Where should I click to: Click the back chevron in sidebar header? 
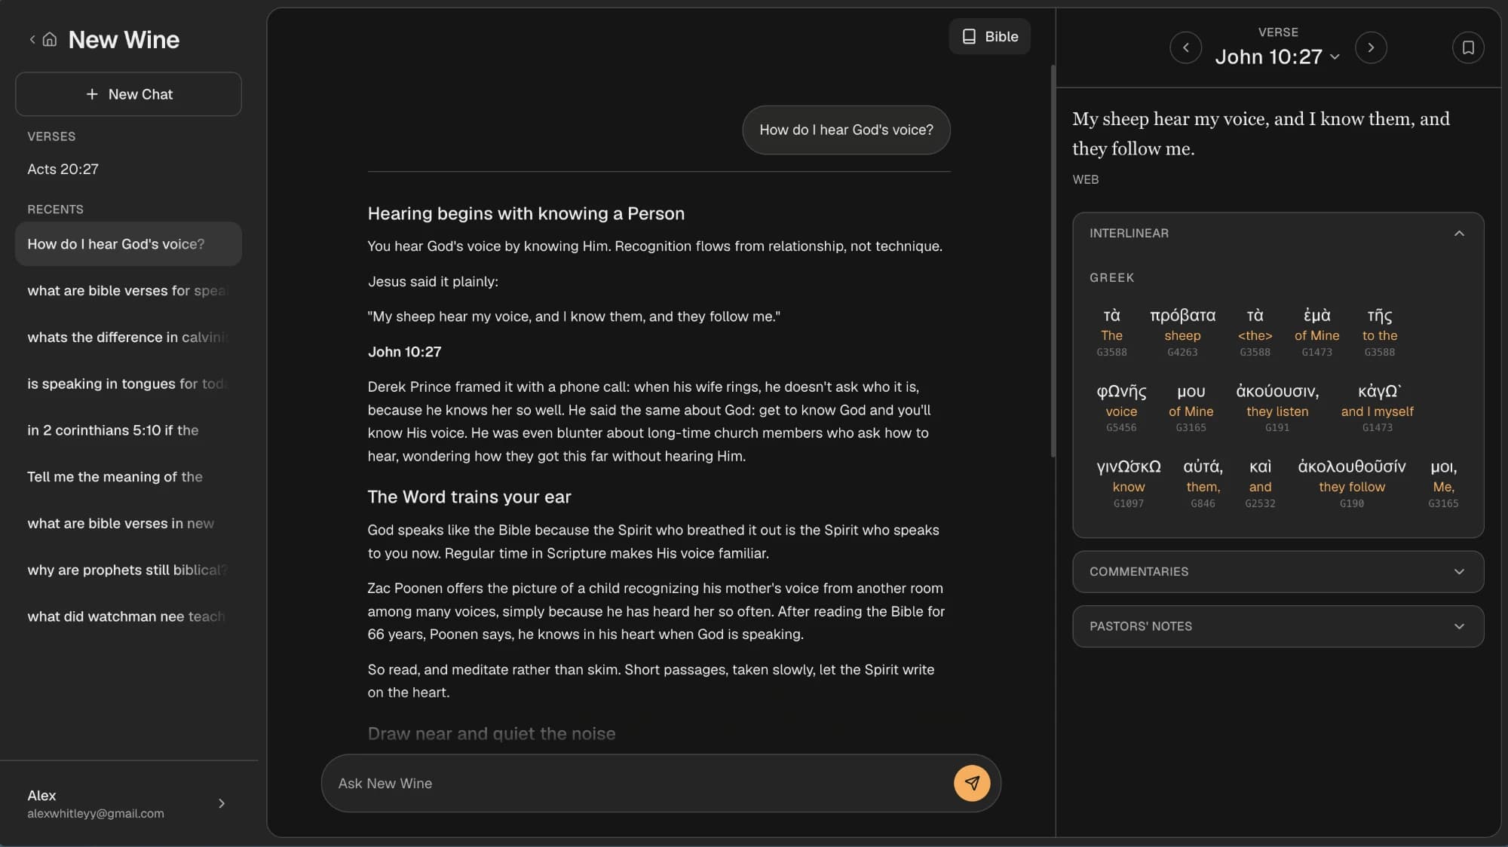(x=32, y=39)
